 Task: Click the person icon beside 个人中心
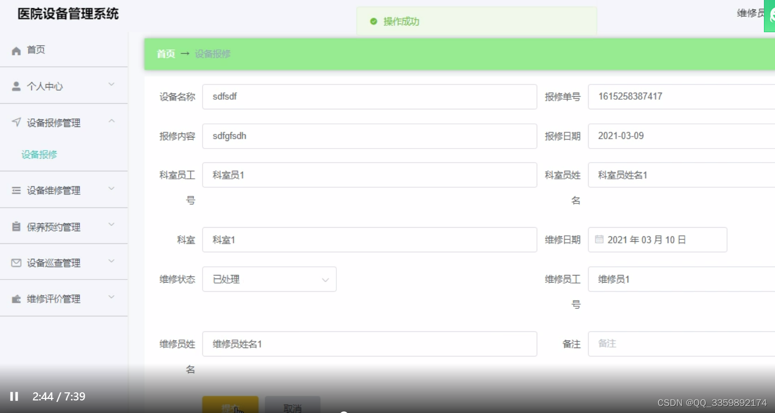point(16,86)
